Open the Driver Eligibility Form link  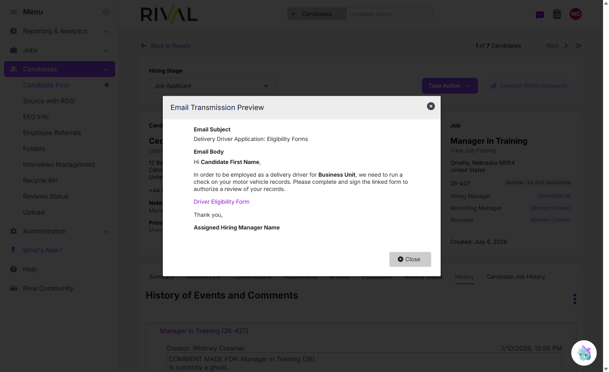pos(222,202)
